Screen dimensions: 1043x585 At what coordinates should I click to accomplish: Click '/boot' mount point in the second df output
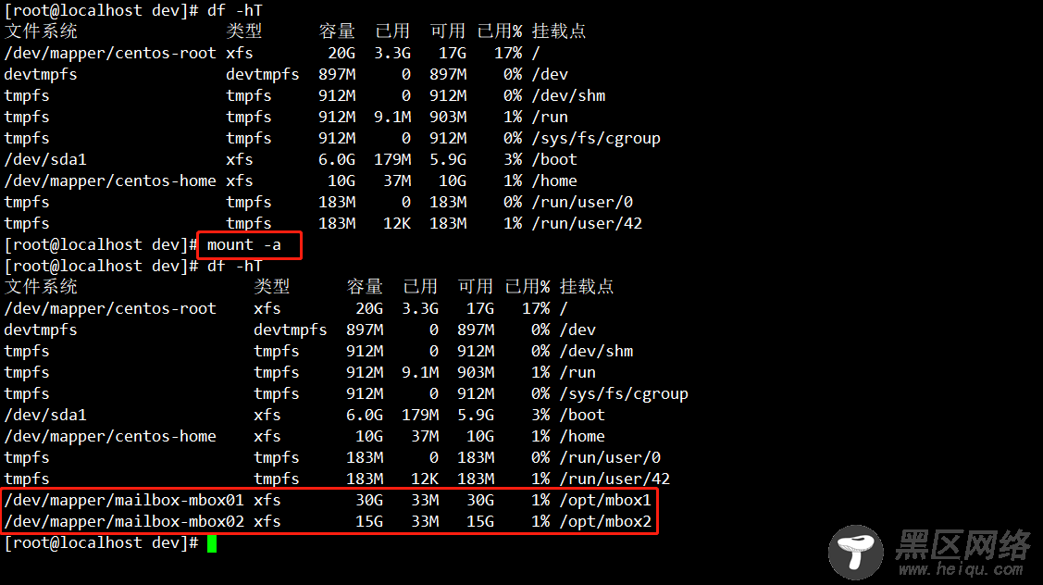pos(582,416)
